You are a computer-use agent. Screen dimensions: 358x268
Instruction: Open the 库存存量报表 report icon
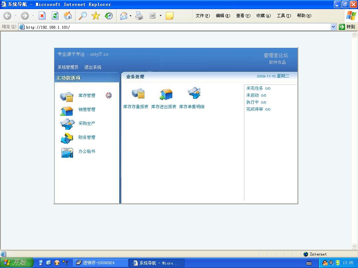tap(138, 94)
